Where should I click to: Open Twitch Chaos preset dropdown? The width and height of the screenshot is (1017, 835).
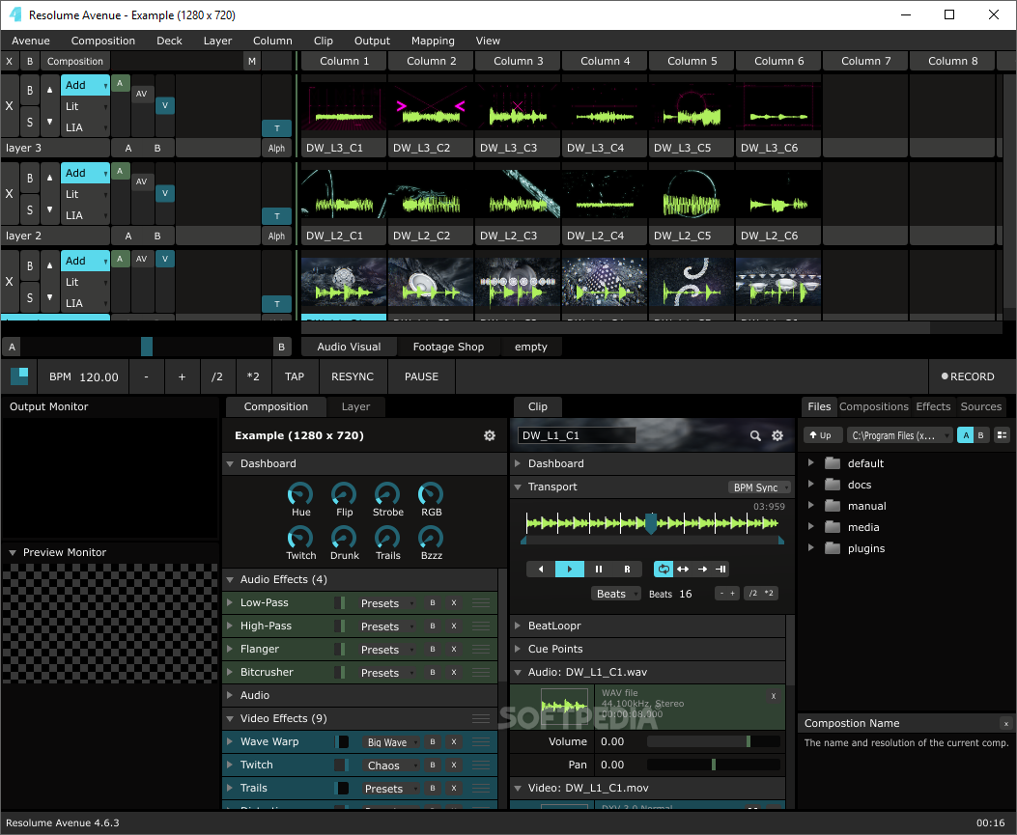click(390, 765)
